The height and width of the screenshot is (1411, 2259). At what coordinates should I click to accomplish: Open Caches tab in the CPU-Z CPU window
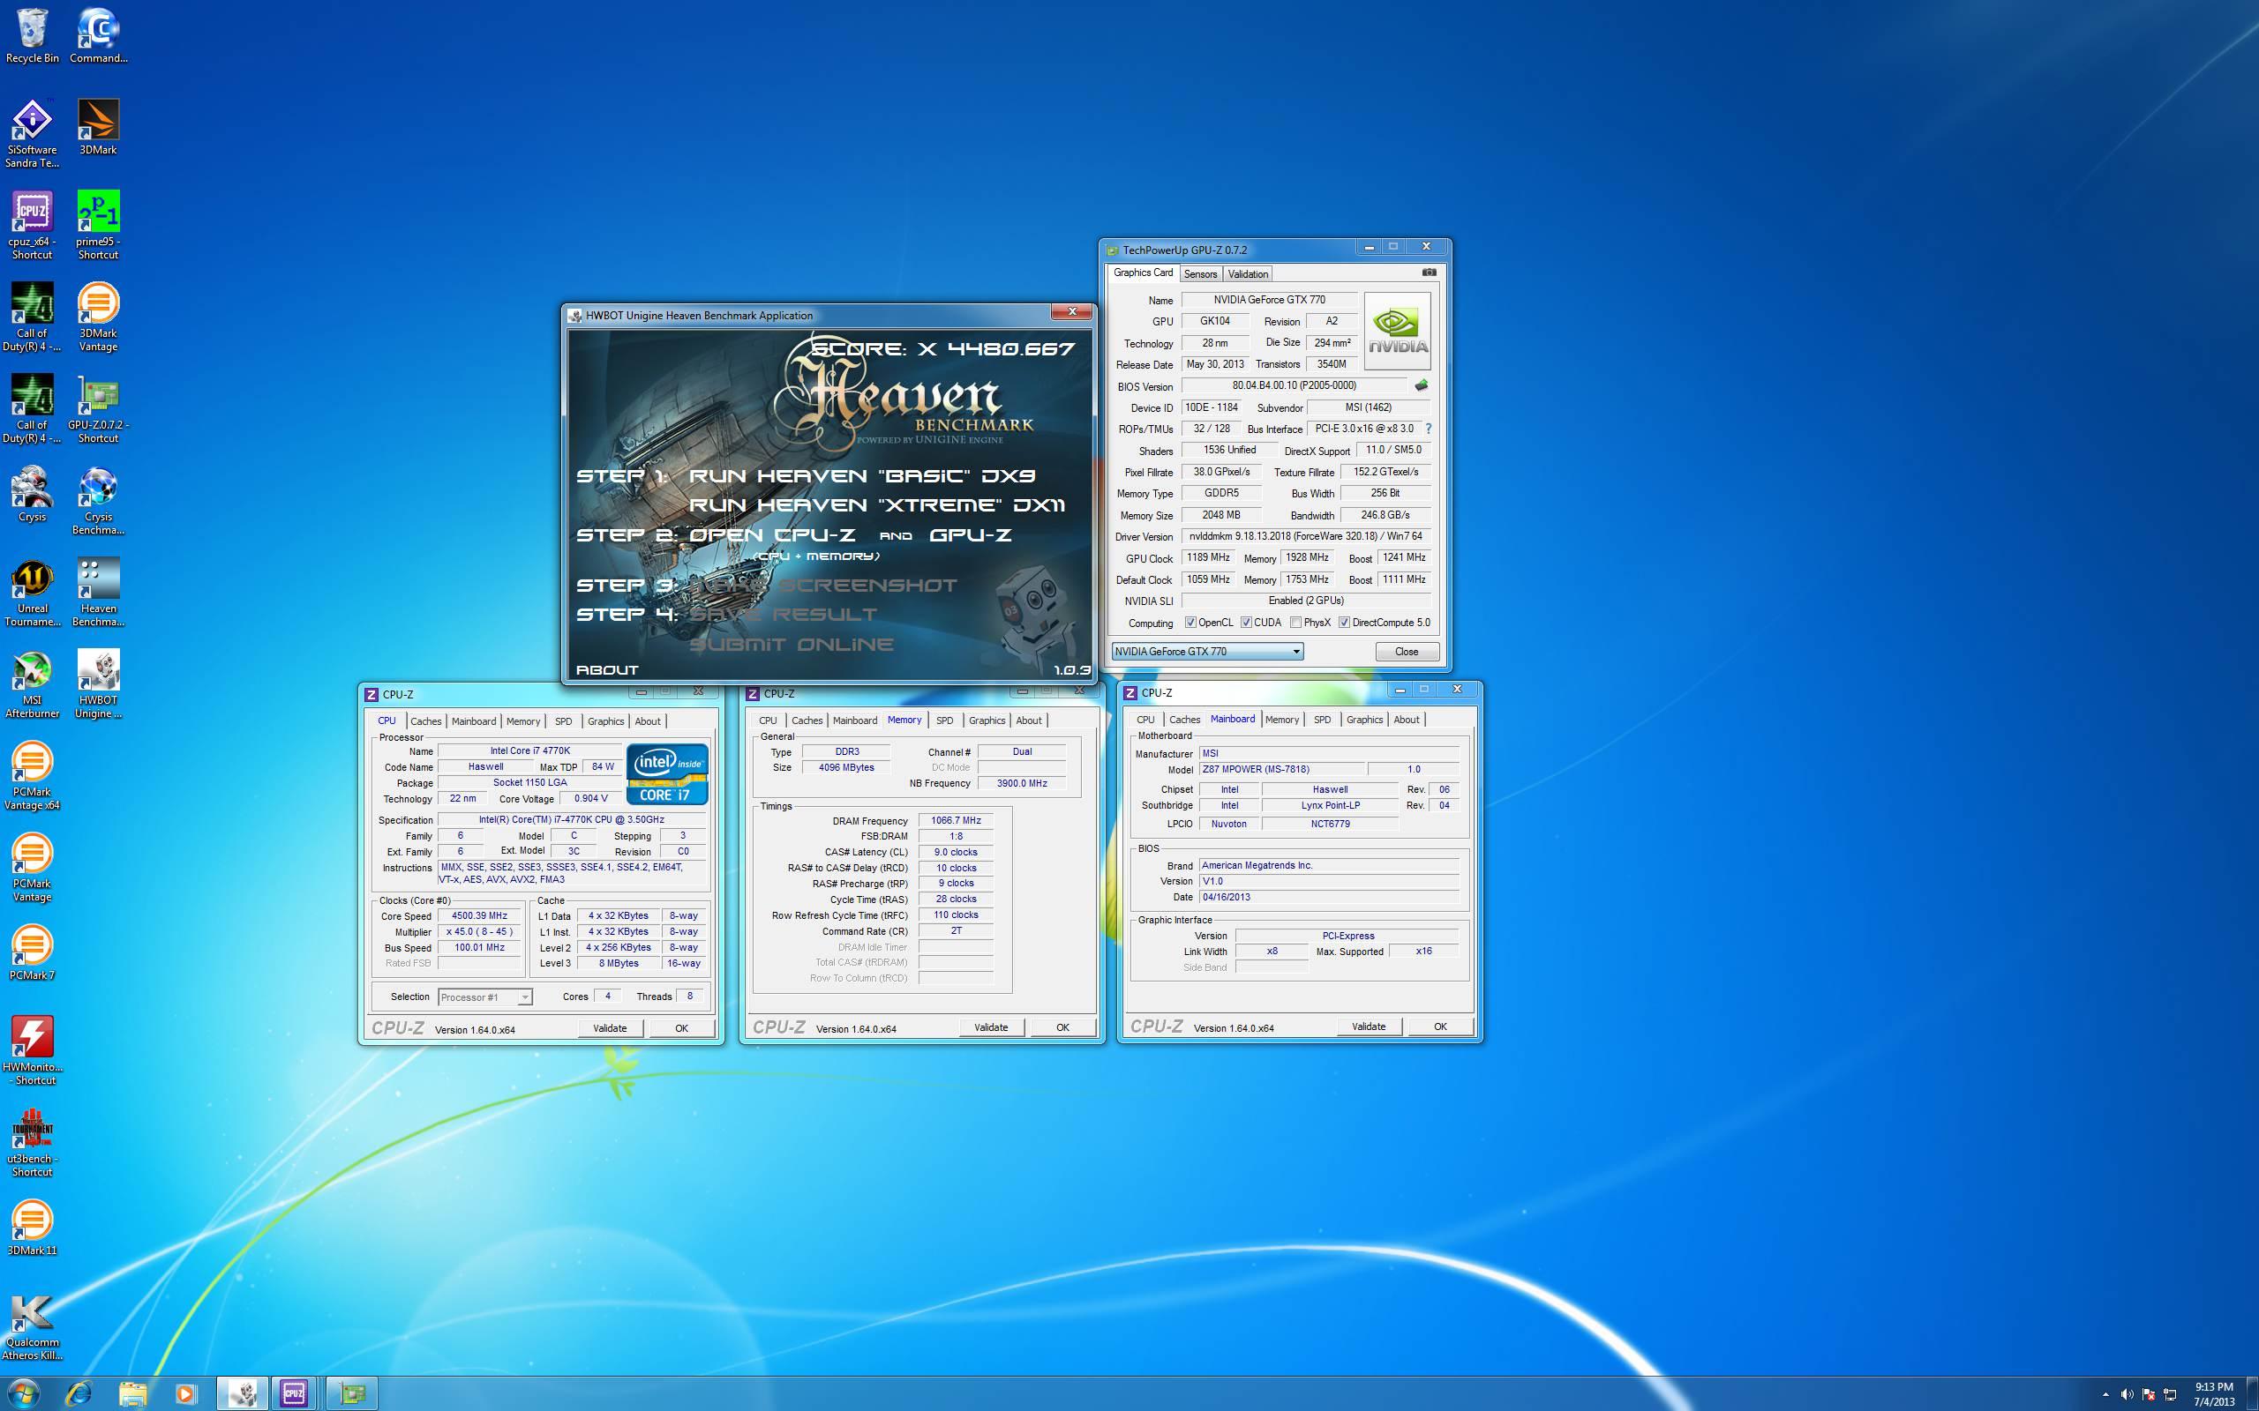tap(425, 721)
